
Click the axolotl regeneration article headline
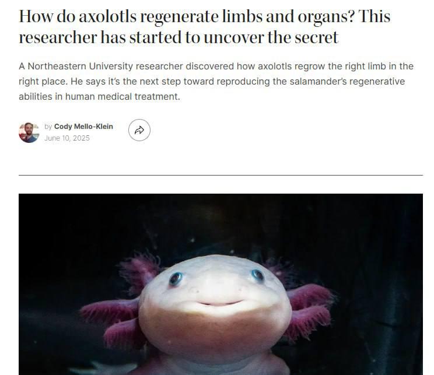point(205,27)
